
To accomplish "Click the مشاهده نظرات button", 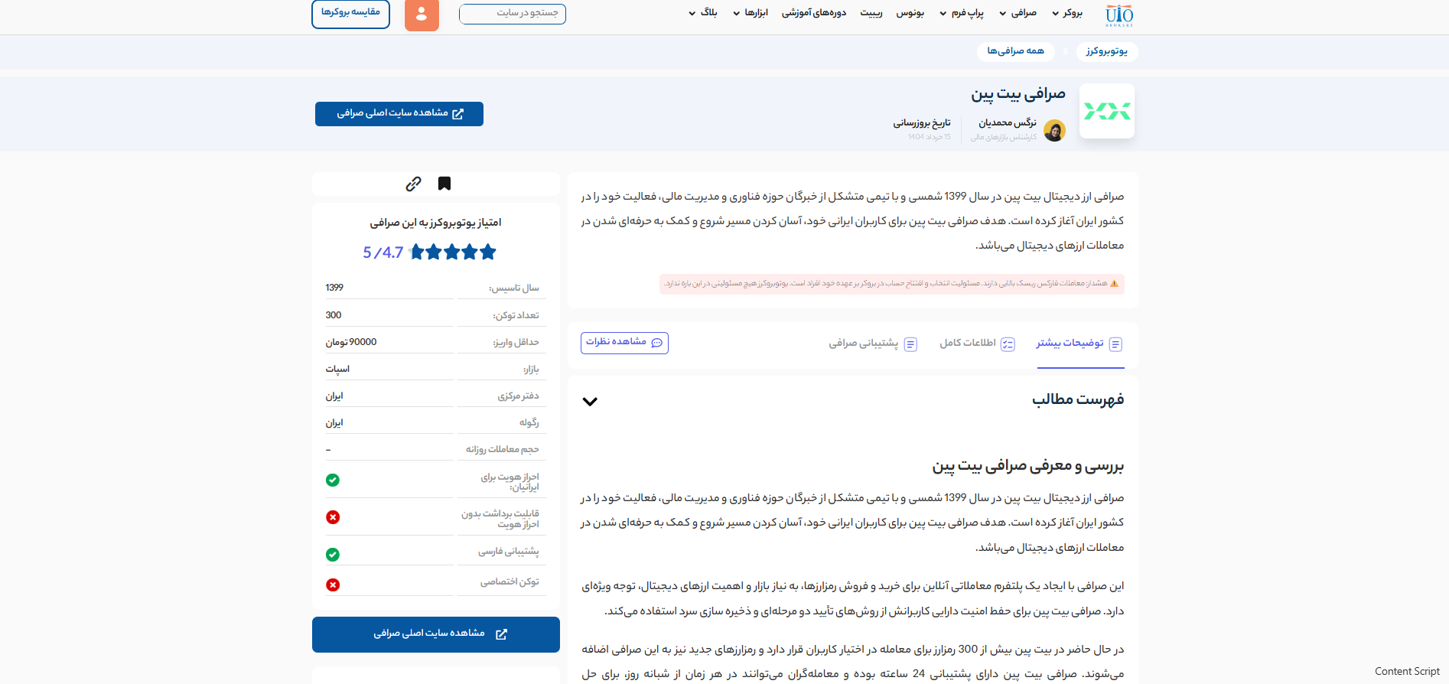I will point(624,343).
